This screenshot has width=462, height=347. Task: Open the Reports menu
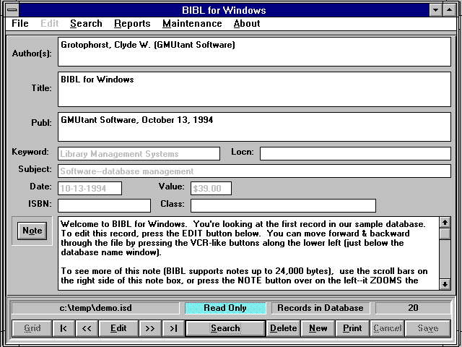pos(132,23)
